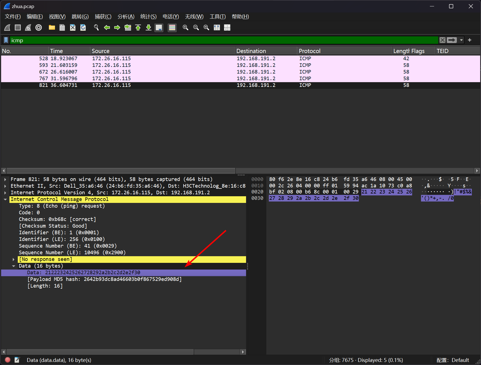481x365 pixels.
Task: Open the 分析(A) menu
Action: 126,17
